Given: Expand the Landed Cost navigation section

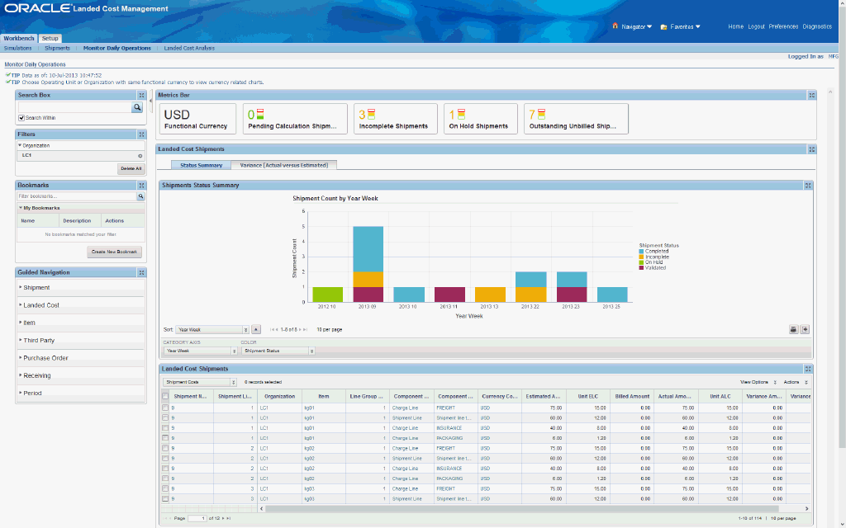Looking at the screenshot, I should point(41,305).
